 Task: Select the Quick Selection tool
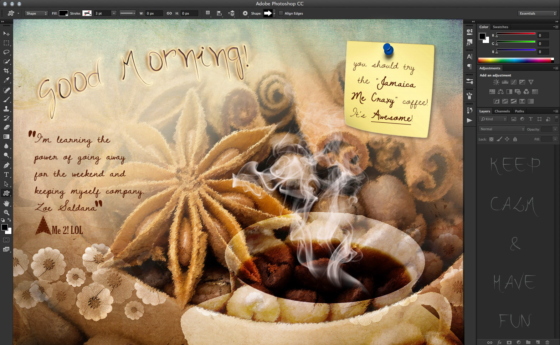[x=6, y=62]
